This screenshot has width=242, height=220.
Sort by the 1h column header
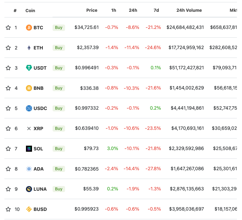(114, 10)
